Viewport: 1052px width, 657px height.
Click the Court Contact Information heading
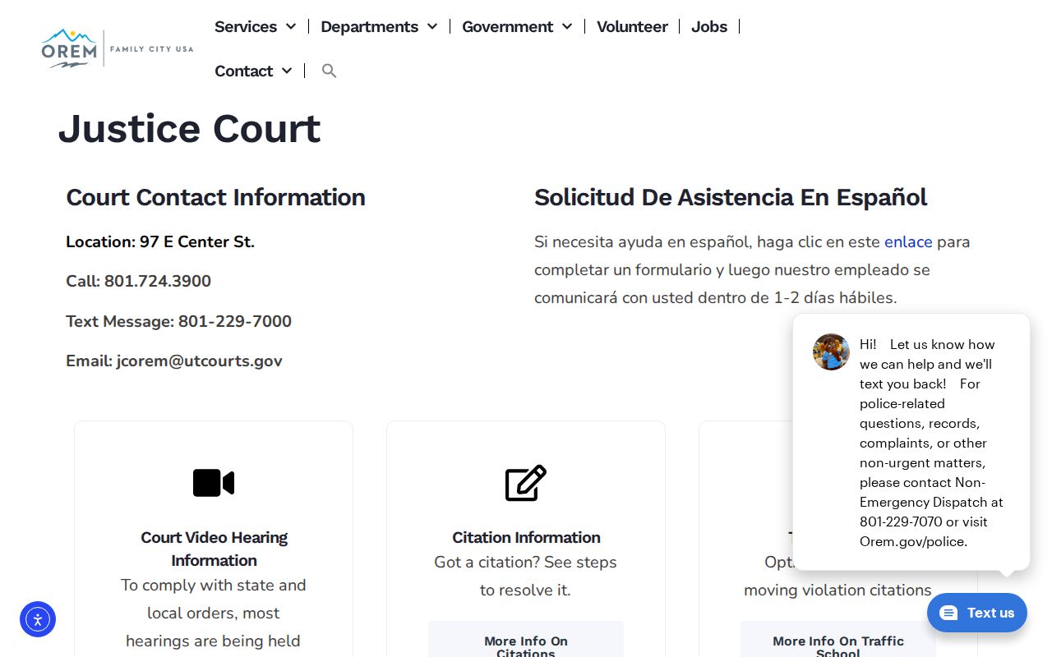pos(215,198)
